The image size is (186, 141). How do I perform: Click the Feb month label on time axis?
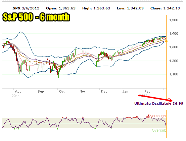click(147, 92)
